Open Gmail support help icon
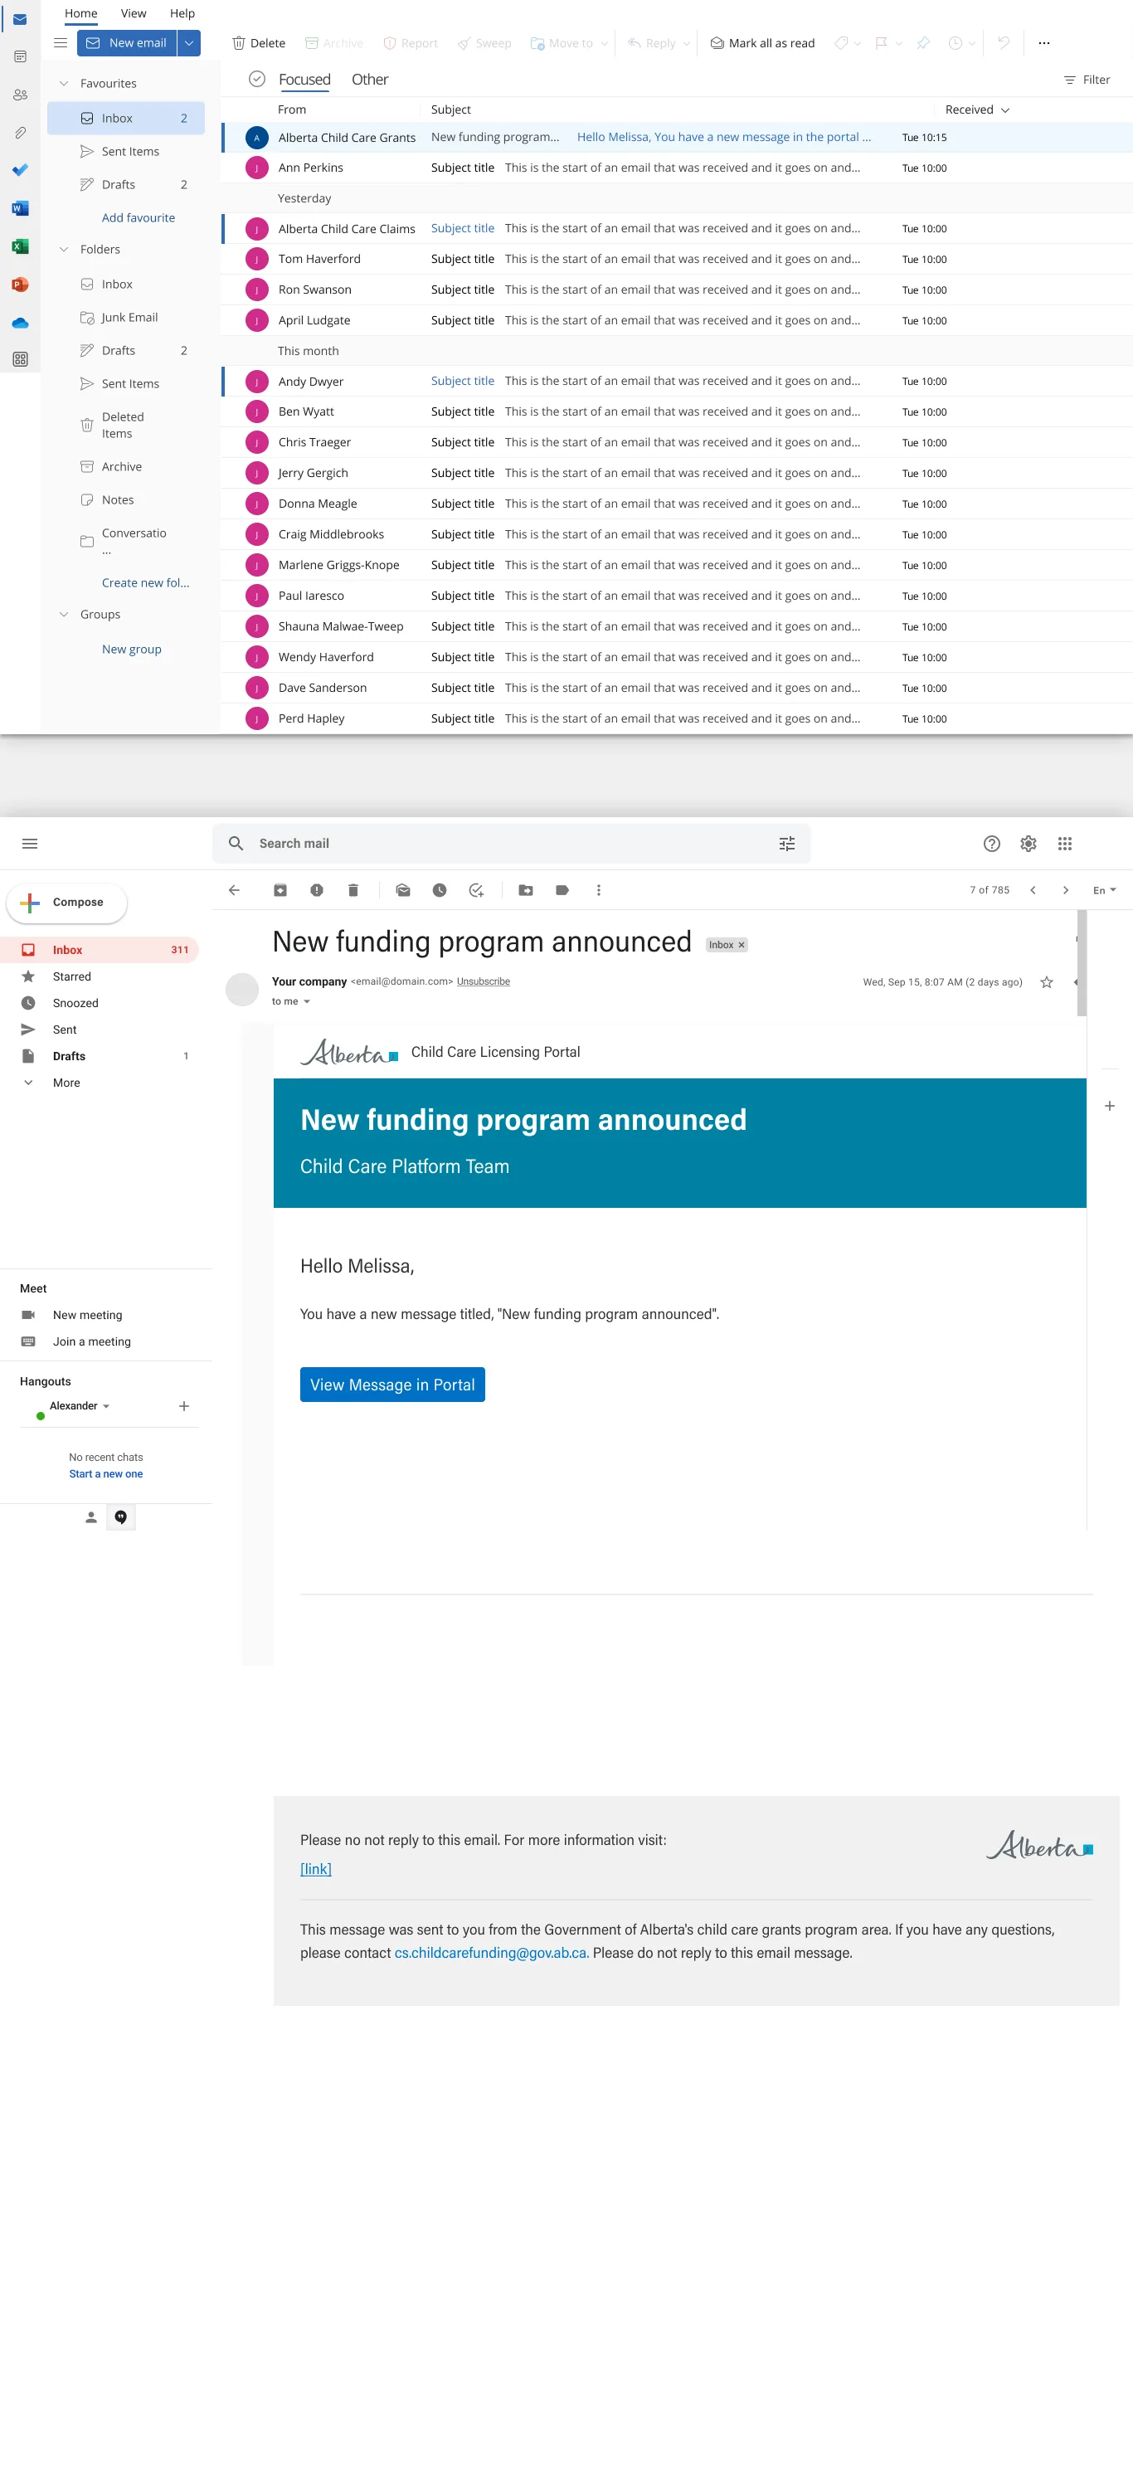 click(992, 843)
